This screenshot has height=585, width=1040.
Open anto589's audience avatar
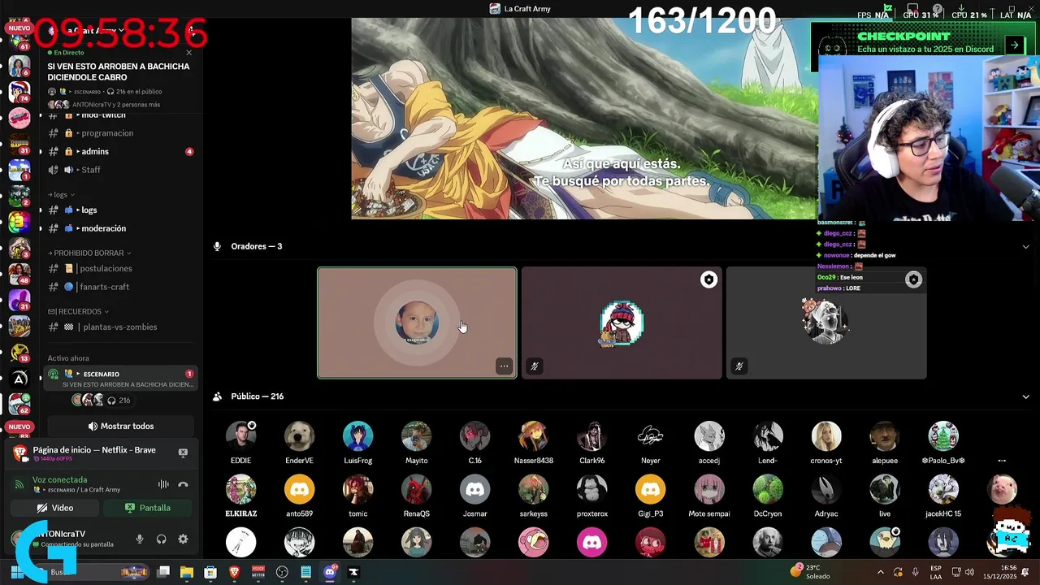[299, 490]
